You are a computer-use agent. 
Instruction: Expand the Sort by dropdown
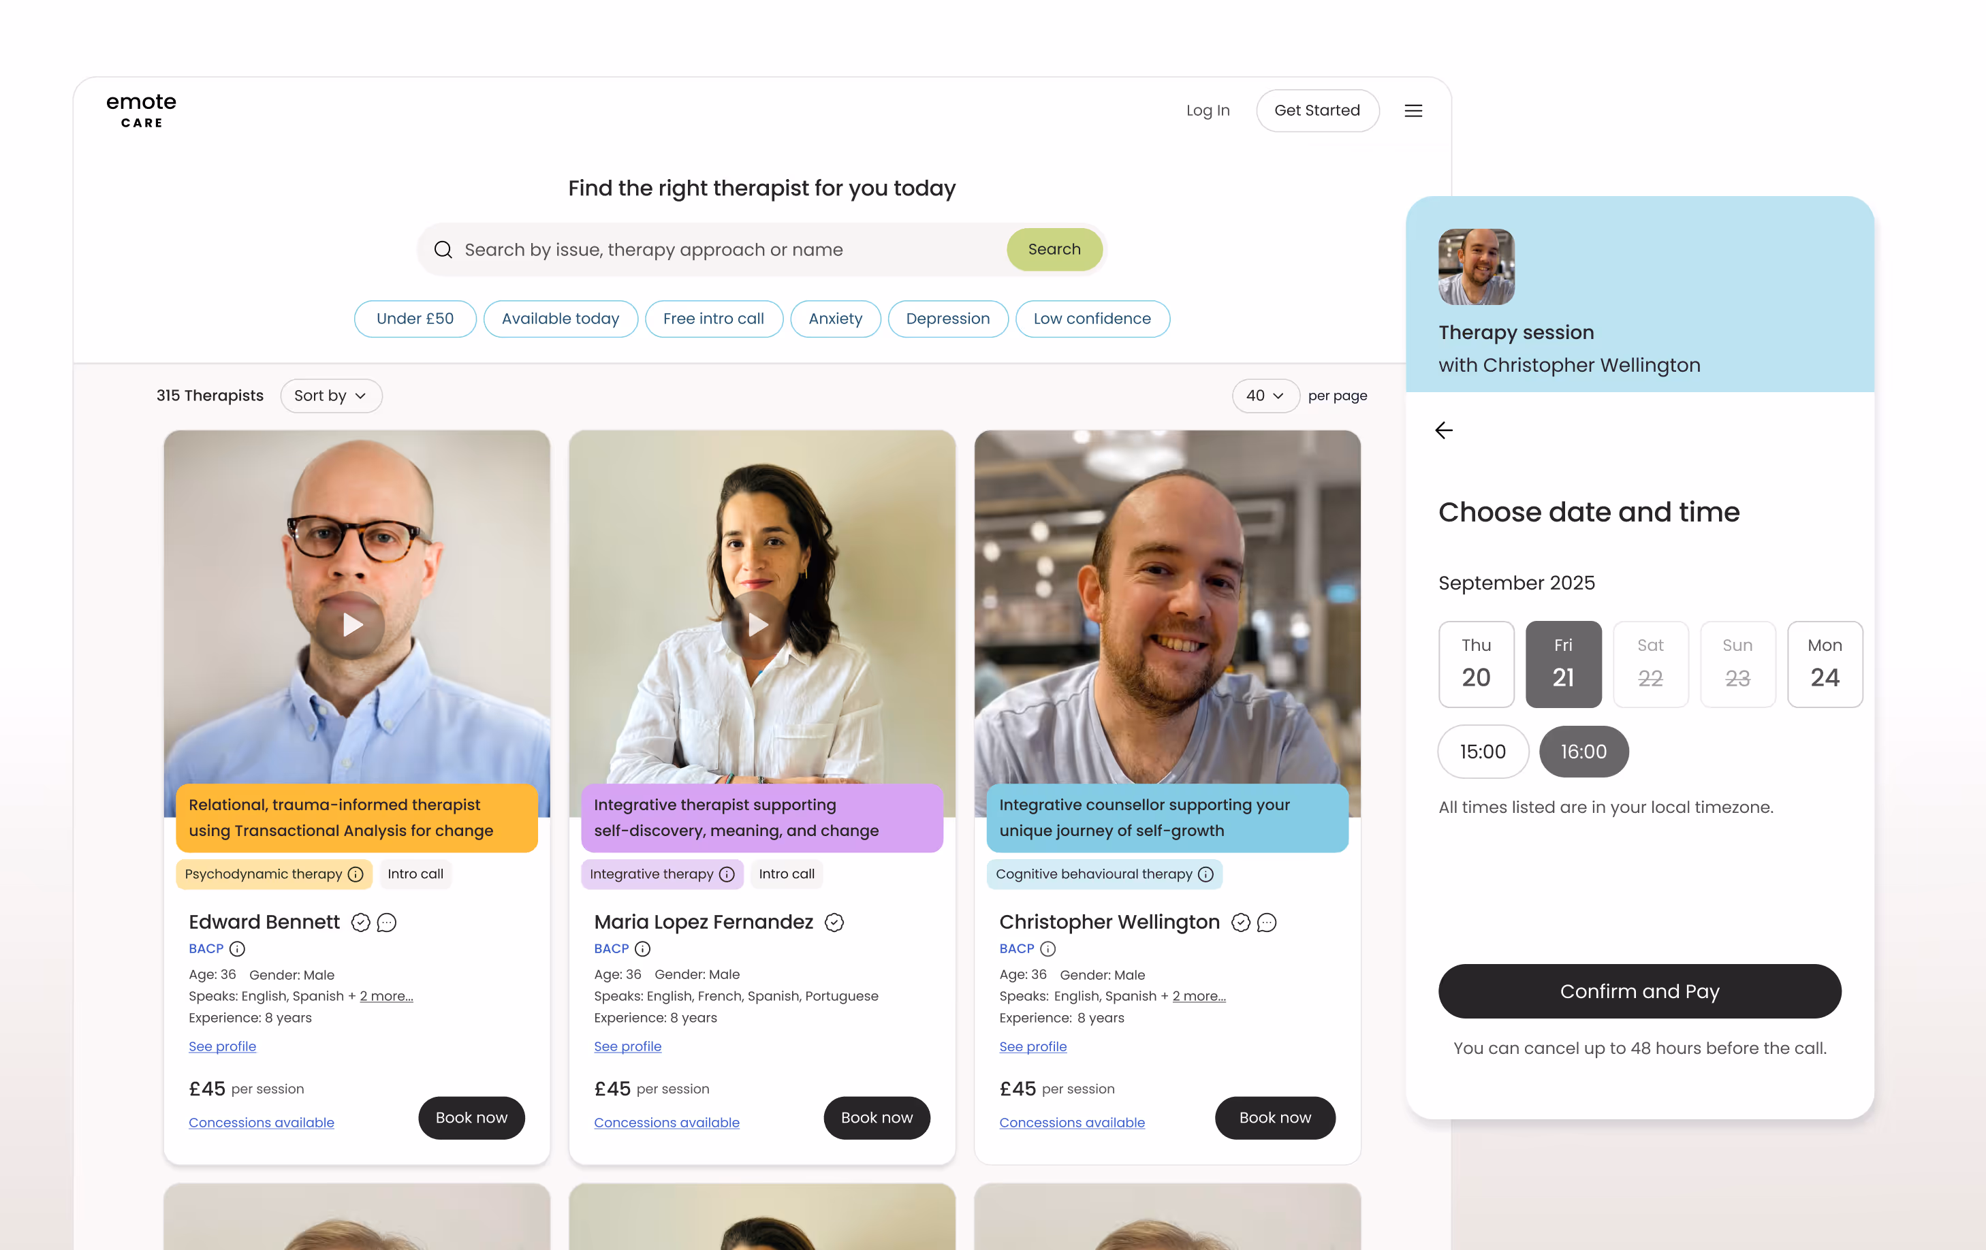(x=331, y=396)
